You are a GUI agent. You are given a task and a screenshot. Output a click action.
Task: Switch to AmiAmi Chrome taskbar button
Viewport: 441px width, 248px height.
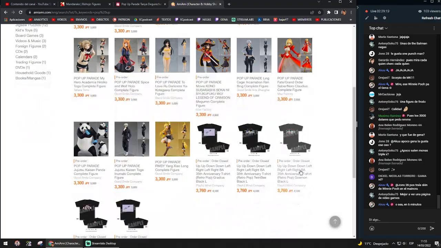pyautogui.click(x=64, y=243)
